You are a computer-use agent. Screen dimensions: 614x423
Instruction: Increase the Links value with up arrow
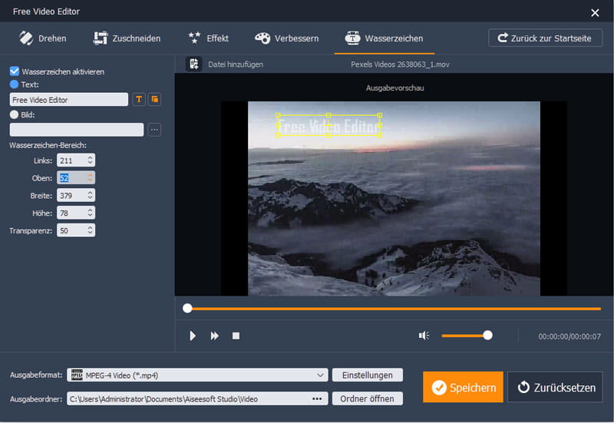pos(90,157)
